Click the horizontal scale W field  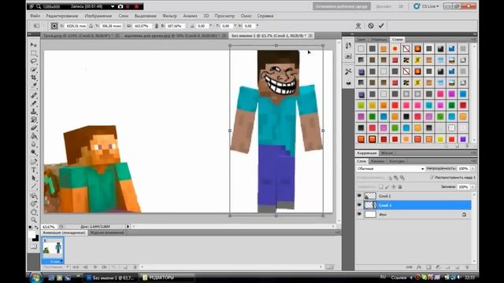click(x=142, y=26)
